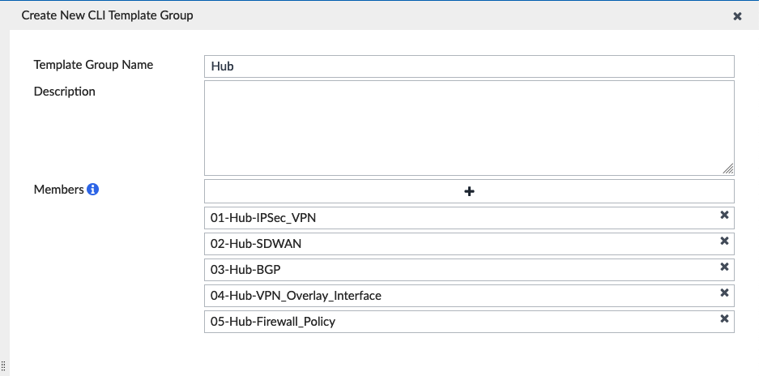
Task: Click the 04-Hub-VPN_Overlay_Interface member field
Action: [454, 295]
